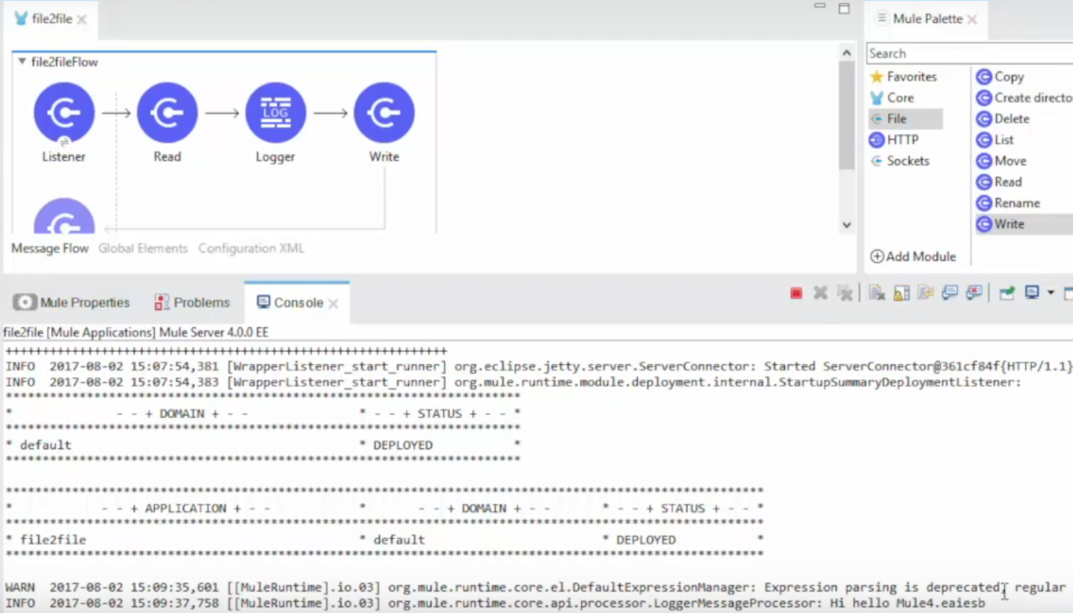This screenshot has height=613, width=1073.
Task: Click Add Module in the palette
Action: [913, 256]
